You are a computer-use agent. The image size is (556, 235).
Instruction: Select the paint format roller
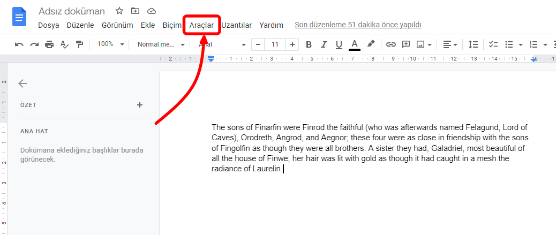79,44
